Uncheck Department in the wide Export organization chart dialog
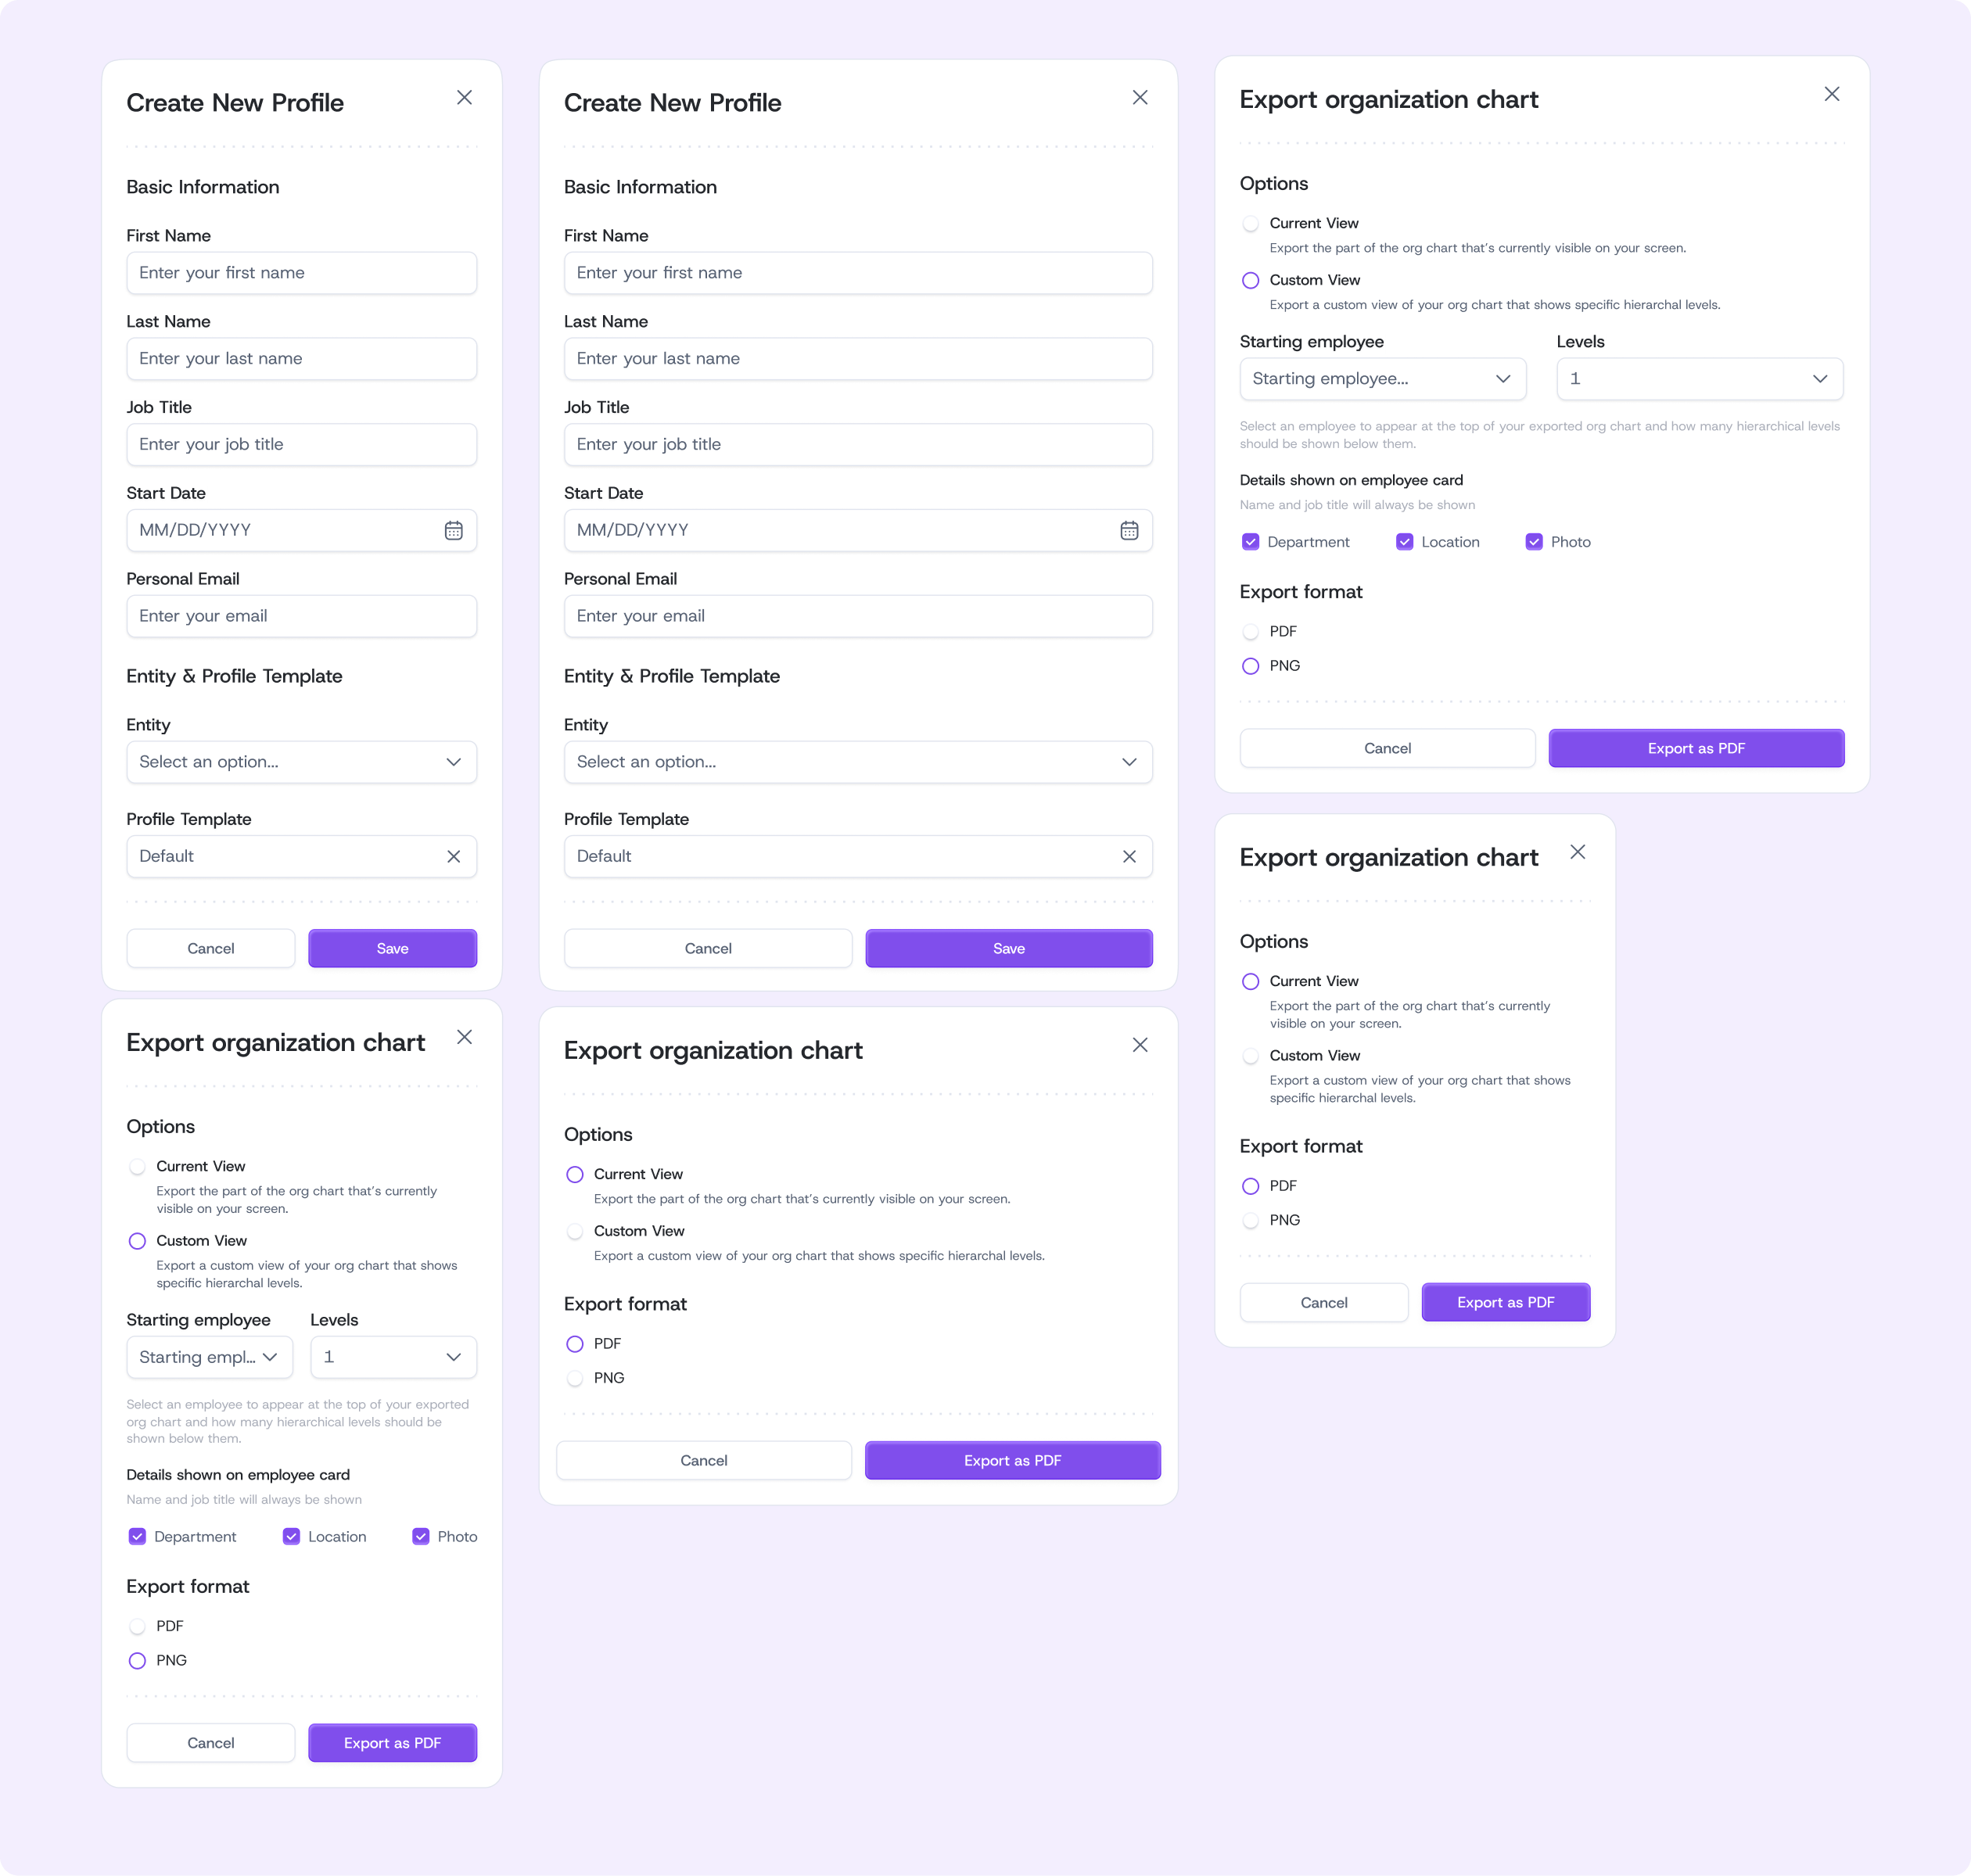The height and width of the screenshot is (1876, 1971). (1250, 542)
